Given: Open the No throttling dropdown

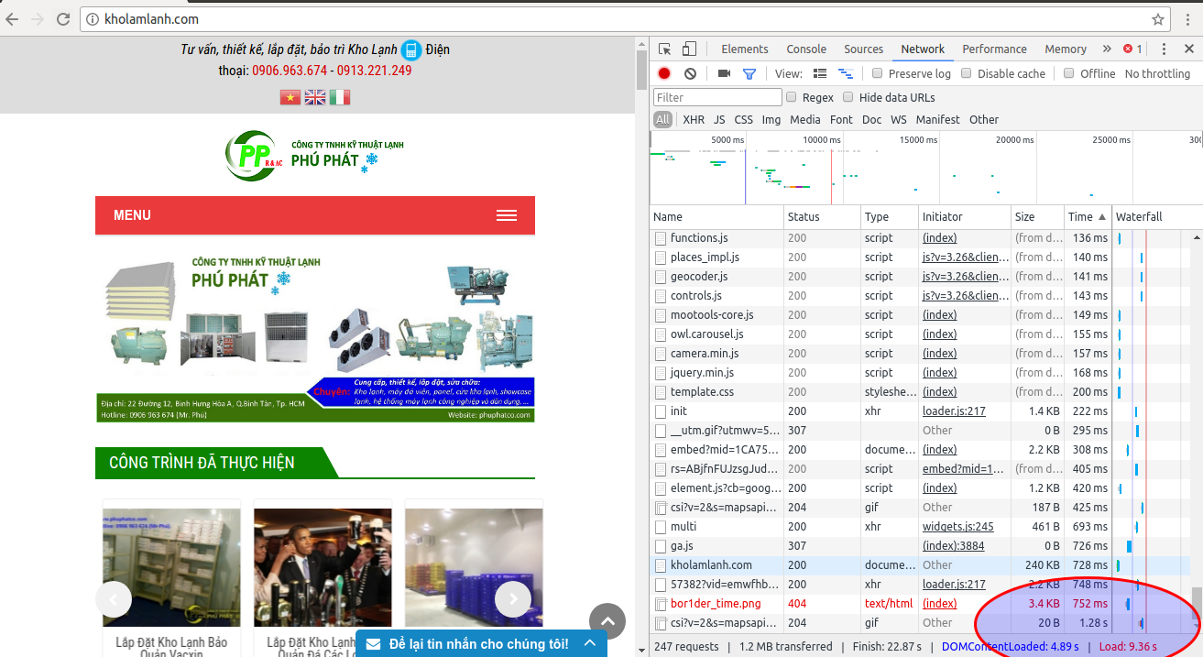Looking at the screenshot, I should [x=1157, y=73].
